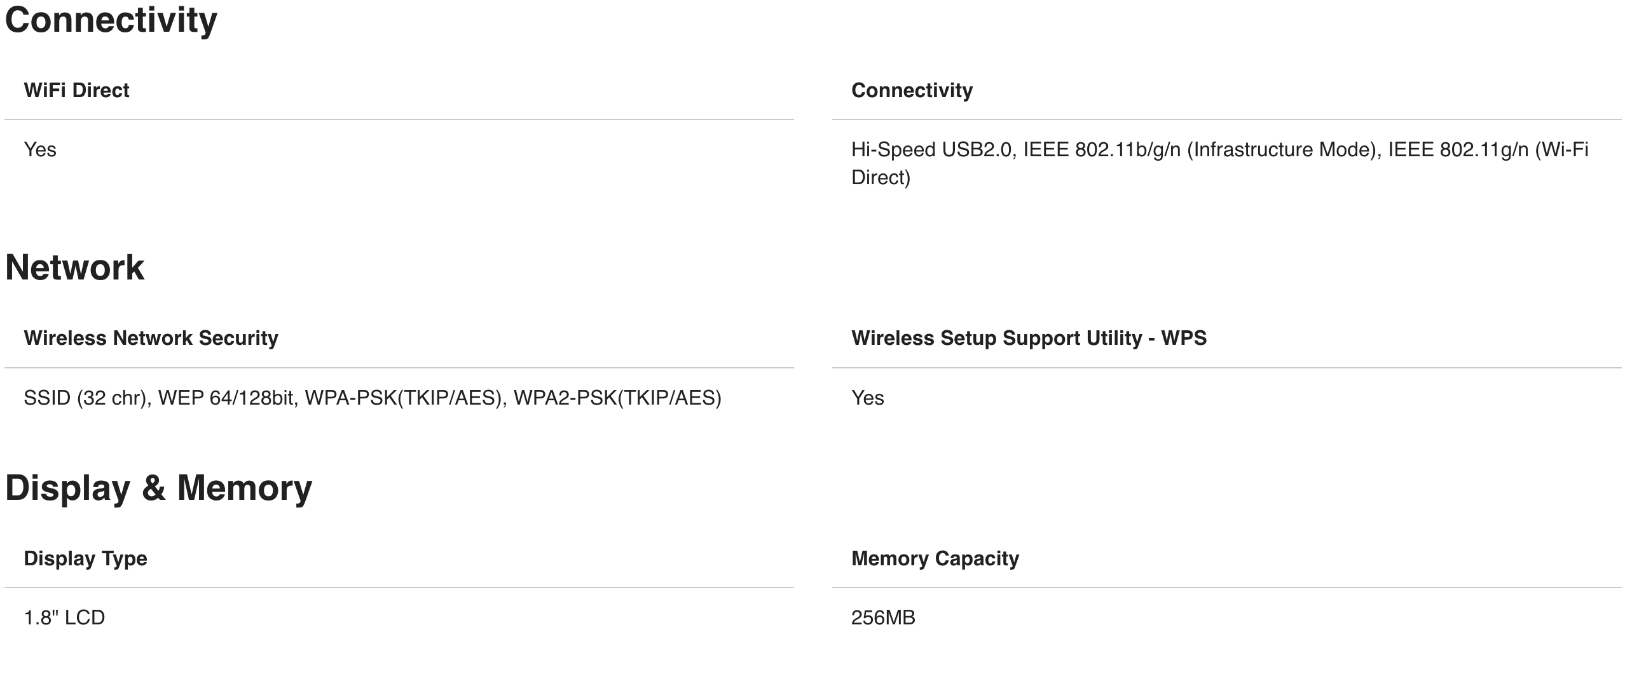The height and width of the screenshot is (686, 1625).
Task: Click the Connectivity column label on right
Action: [912, 90]
